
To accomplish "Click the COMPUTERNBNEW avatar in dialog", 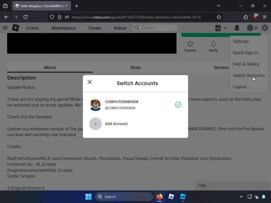I will pyautogui.click(x=95, y=105).
